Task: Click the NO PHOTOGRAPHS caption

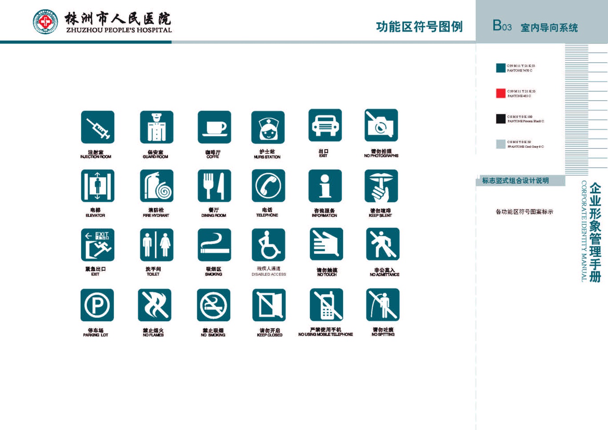Action: 381,156
